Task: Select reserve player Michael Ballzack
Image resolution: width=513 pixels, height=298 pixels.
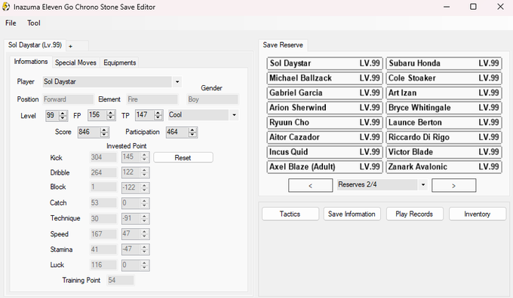Action: click(x=324, y=78)
